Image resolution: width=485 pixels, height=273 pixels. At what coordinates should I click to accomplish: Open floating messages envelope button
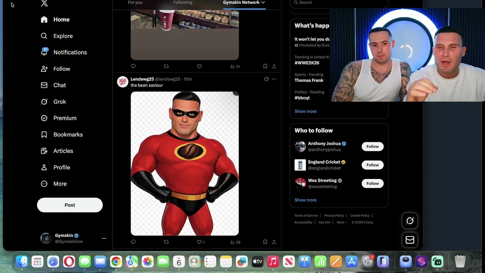410,240
